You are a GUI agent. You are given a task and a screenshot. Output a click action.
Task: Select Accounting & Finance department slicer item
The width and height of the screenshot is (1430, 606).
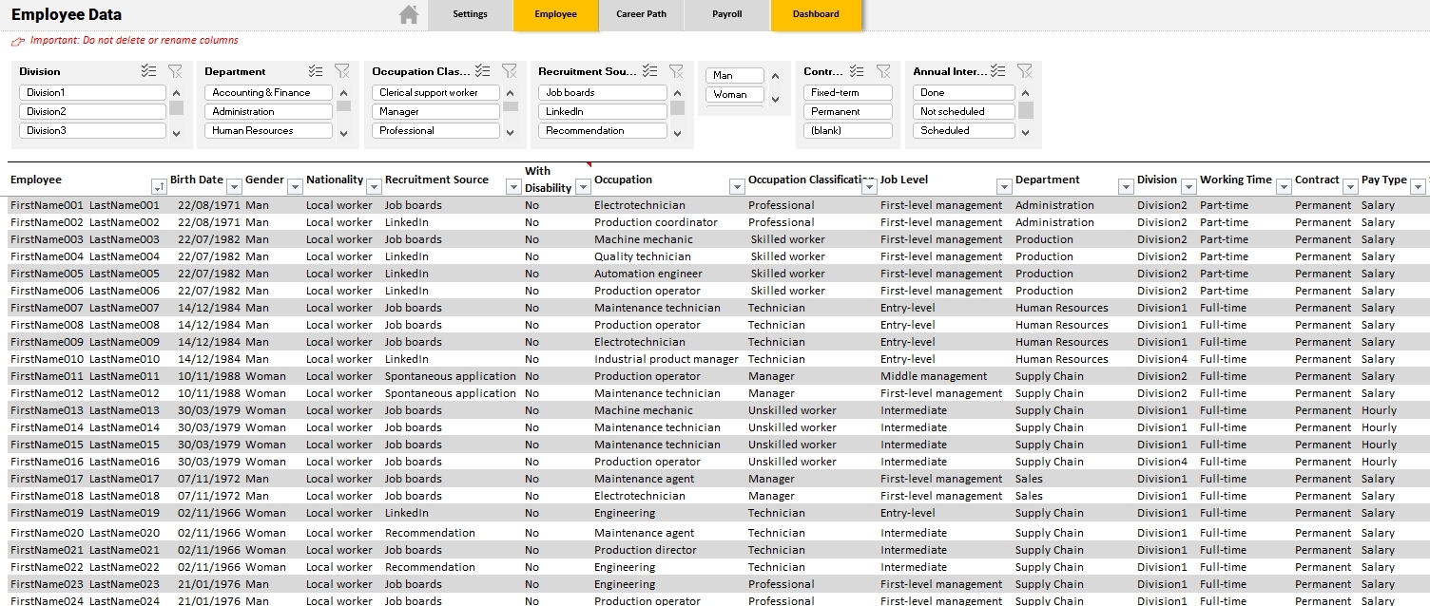click(269, 92)
